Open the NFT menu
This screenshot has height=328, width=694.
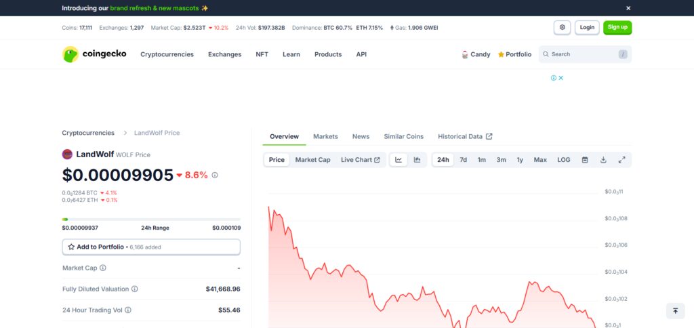pos(262,54)
